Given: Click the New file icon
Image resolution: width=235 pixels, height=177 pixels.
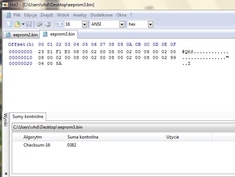Looking at the screenshot, I should tap(9, 24).
